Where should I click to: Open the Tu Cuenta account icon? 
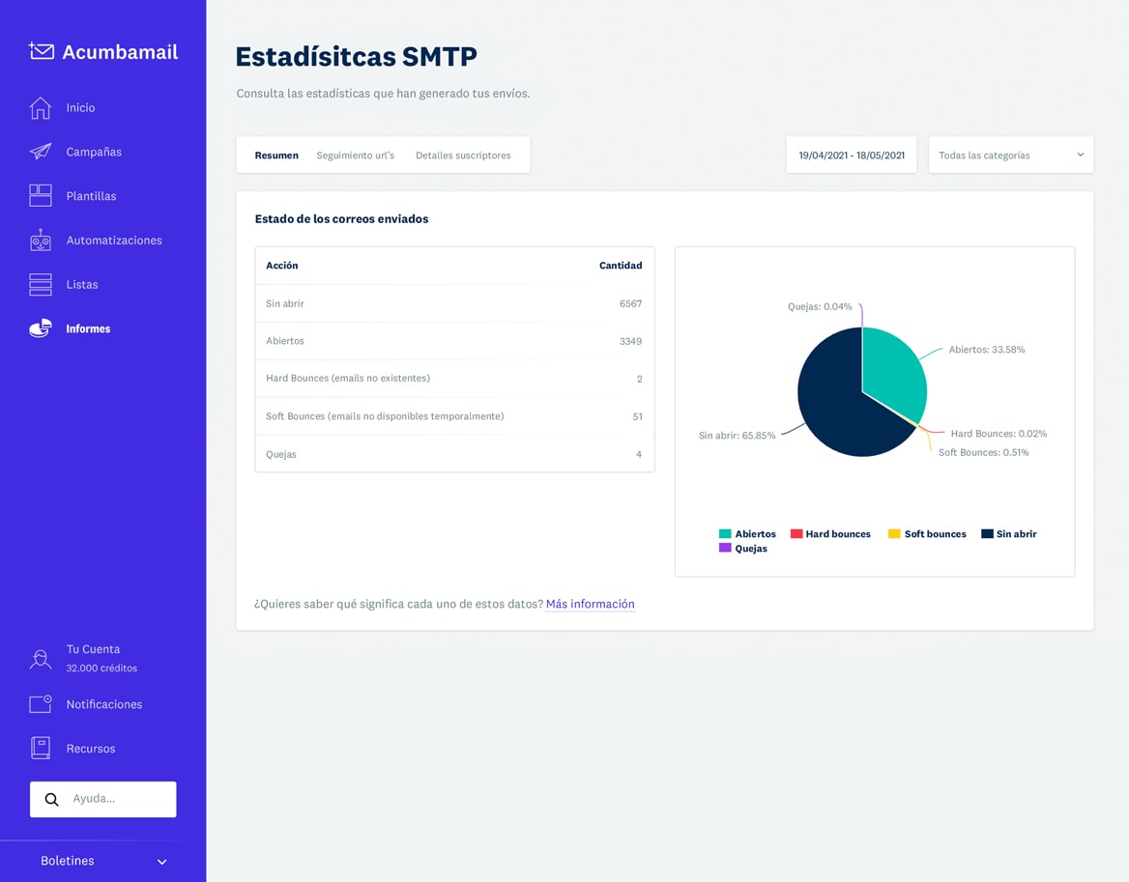pos(40,658)
